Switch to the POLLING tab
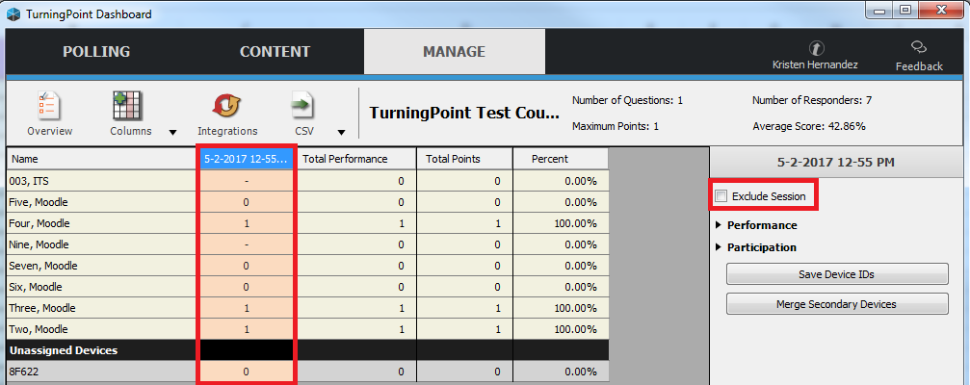This screenshot has height=385, width=970. click(x=96, y=52)
